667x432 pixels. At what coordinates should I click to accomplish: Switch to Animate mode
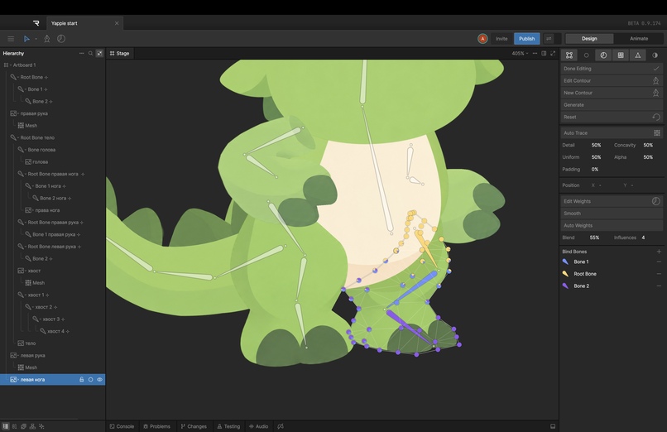click(x=639, y=39)
